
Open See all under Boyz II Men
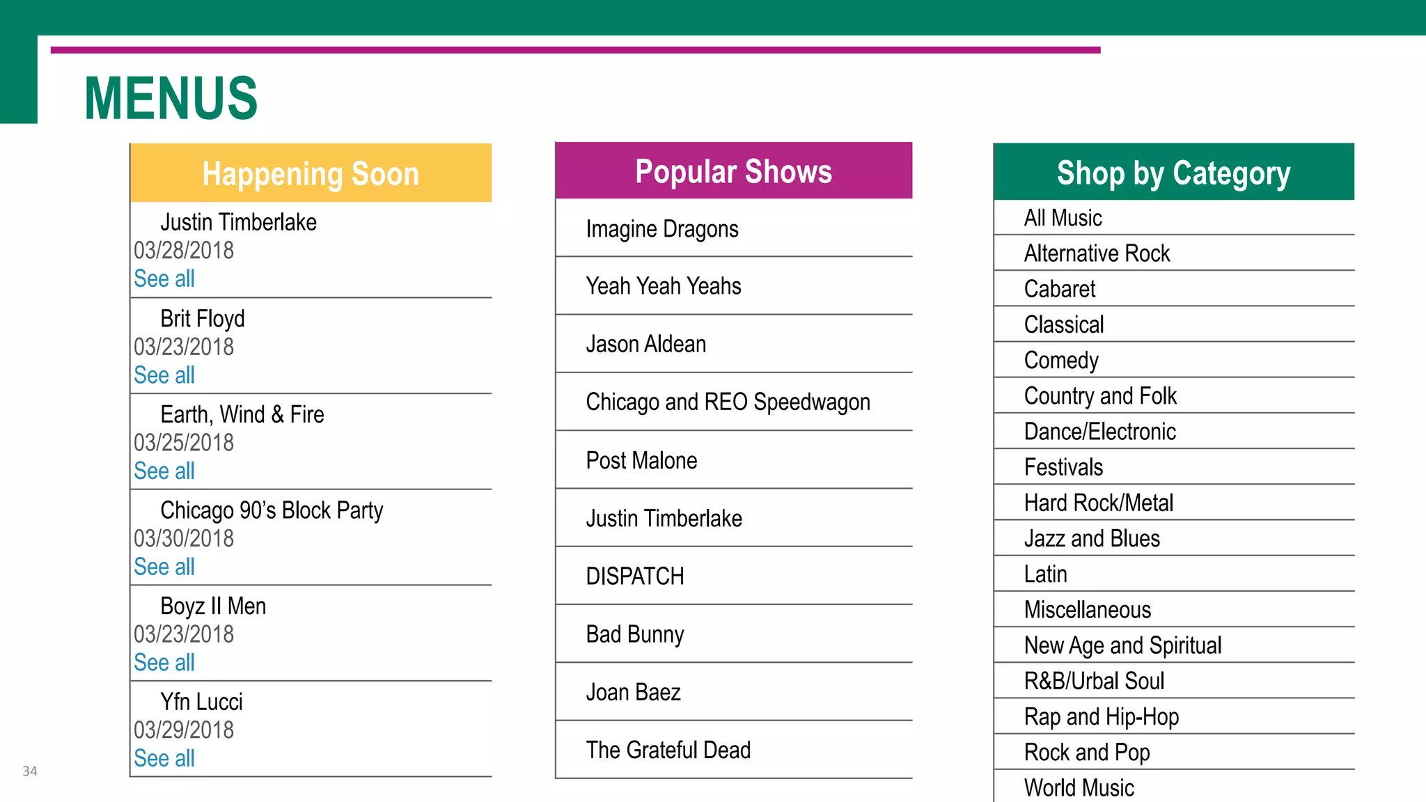[x=164, y=663]
